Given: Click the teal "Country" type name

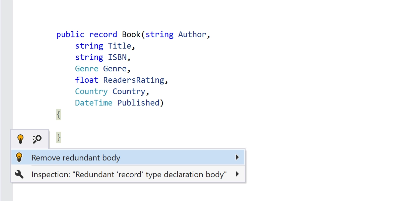Looking at the screenshot, I should tap(91, 91).
